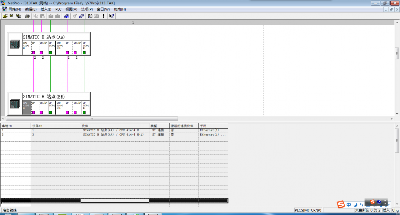Click the 伙伴ID column header
This screenshot has height=215, width=400.
pos(55,126)
